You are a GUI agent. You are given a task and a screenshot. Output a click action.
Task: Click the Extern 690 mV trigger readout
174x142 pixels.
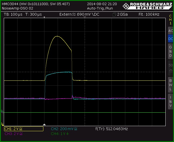point(79,15)
